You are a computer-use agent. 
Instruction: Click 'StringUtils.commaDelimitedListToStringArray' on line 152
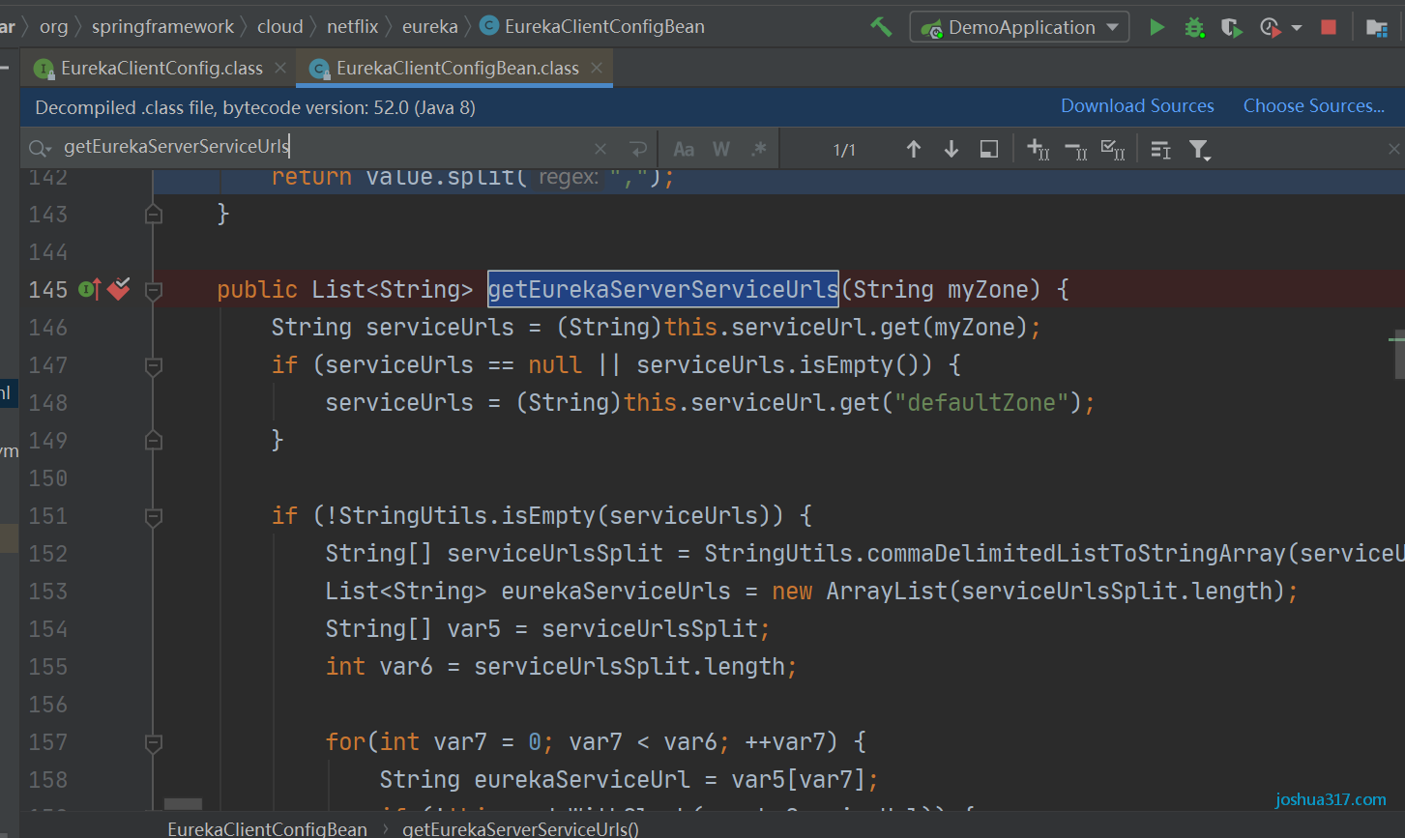click(x=994, y=553)
